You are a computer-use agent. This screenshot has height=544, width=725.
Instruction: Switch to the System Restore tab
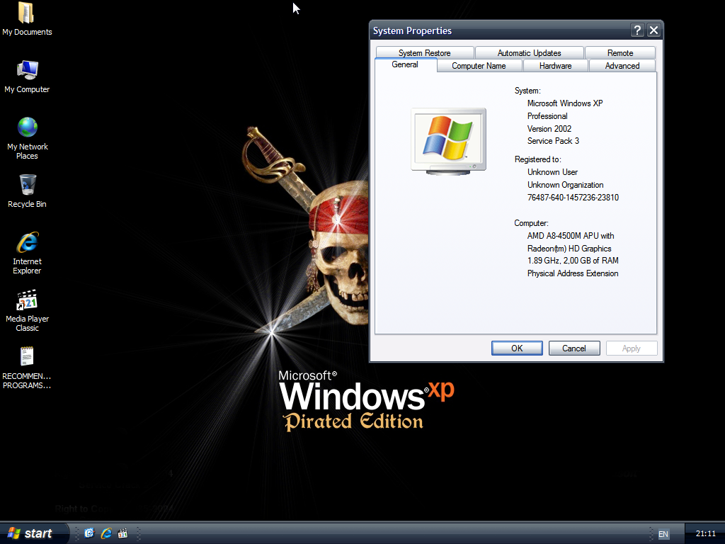(x=425, y=52)
